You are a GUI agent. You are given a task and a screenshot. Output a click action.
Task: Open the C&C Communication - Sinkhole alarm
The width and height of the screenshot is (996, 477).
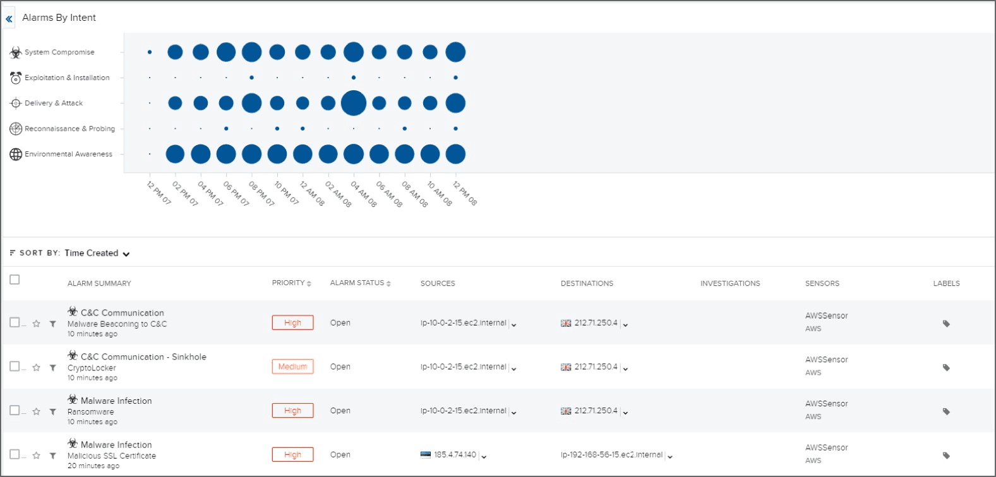[143, 357]
